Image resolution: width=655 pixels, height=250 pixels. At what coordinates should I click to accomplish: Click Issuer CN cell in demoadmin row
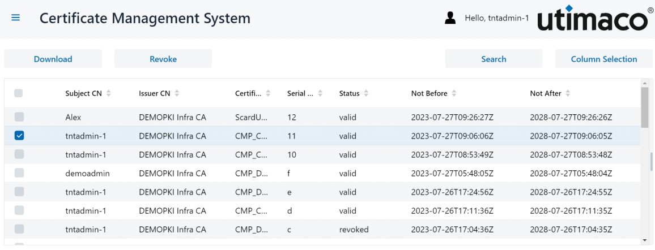click(172, 173)
